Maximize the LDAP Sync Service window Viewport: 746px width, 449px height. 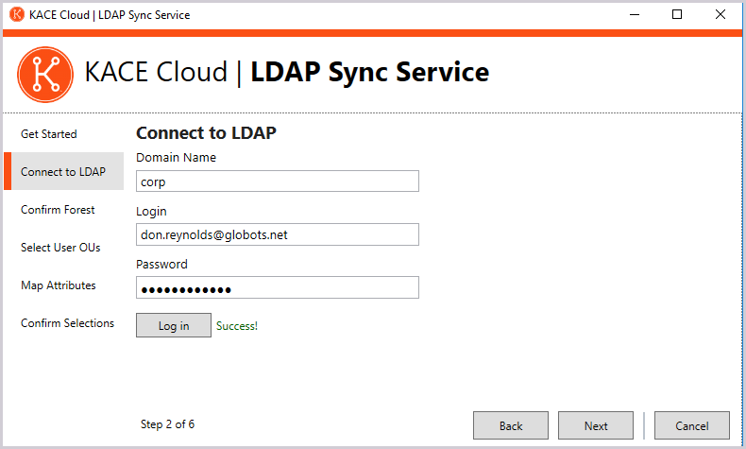click(677, 14)
